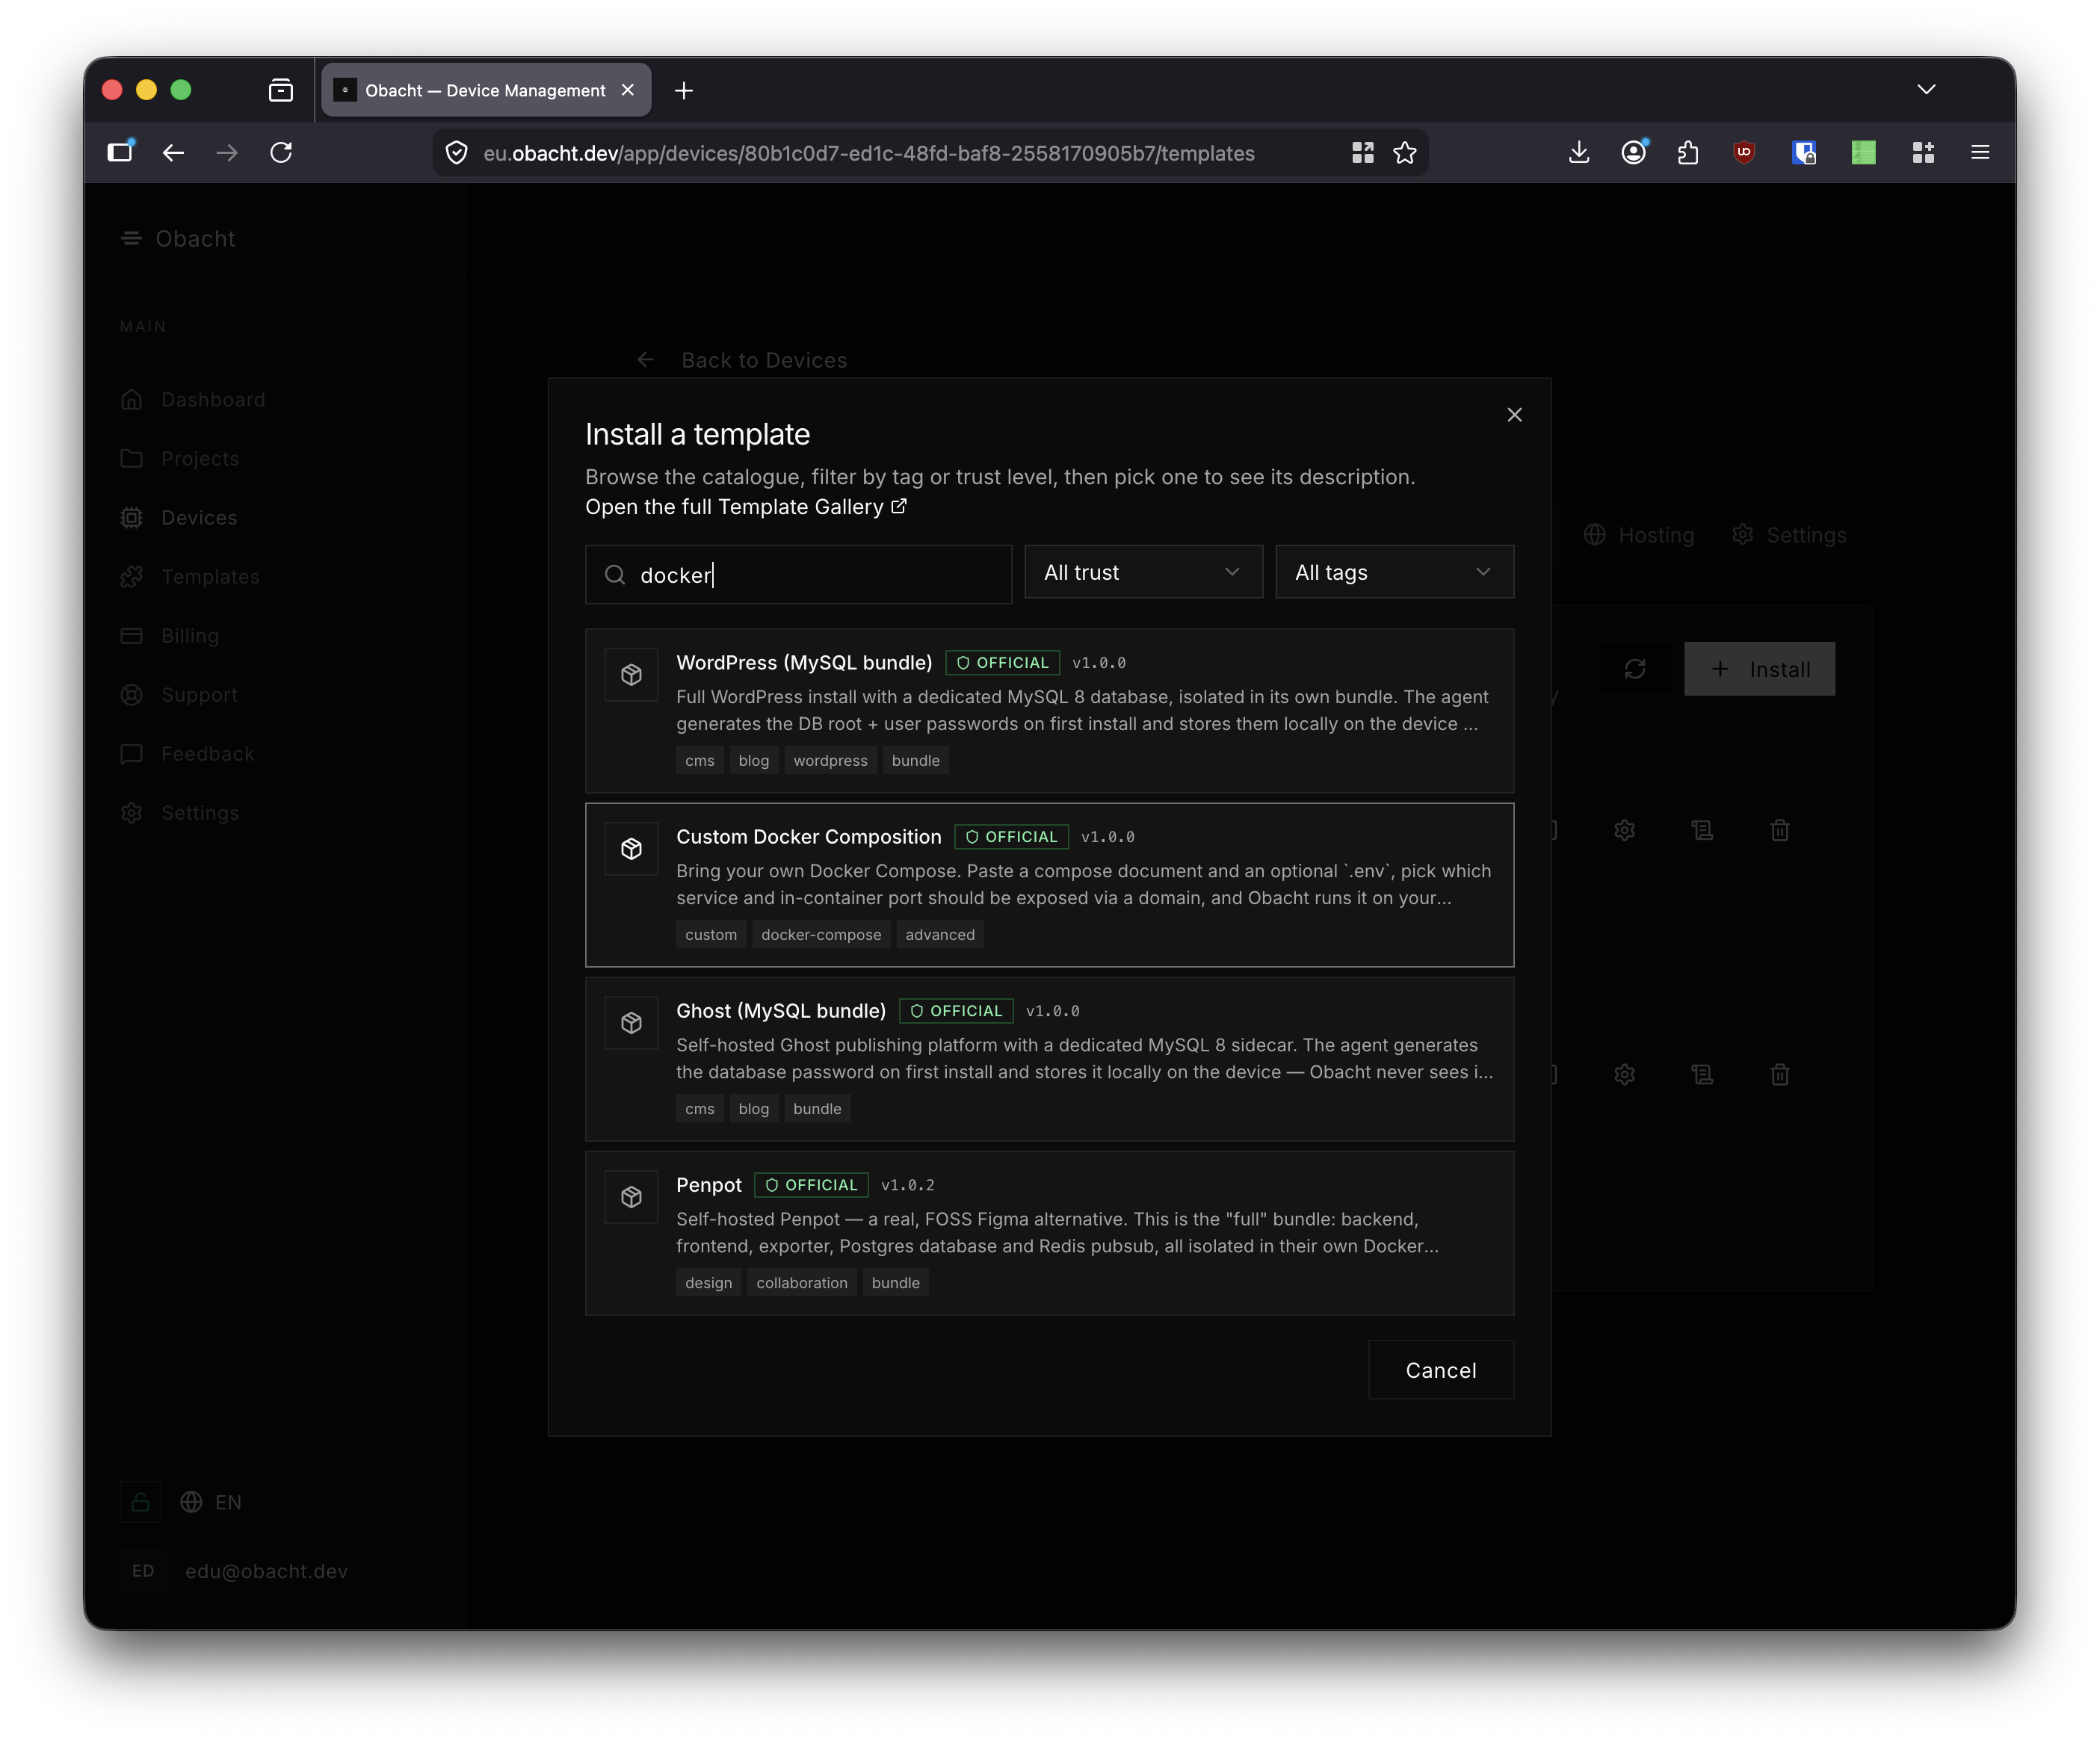This screenshot has width=2100, height=1741.
Task: Open Feedback in the sidebar
Action: 188,753
